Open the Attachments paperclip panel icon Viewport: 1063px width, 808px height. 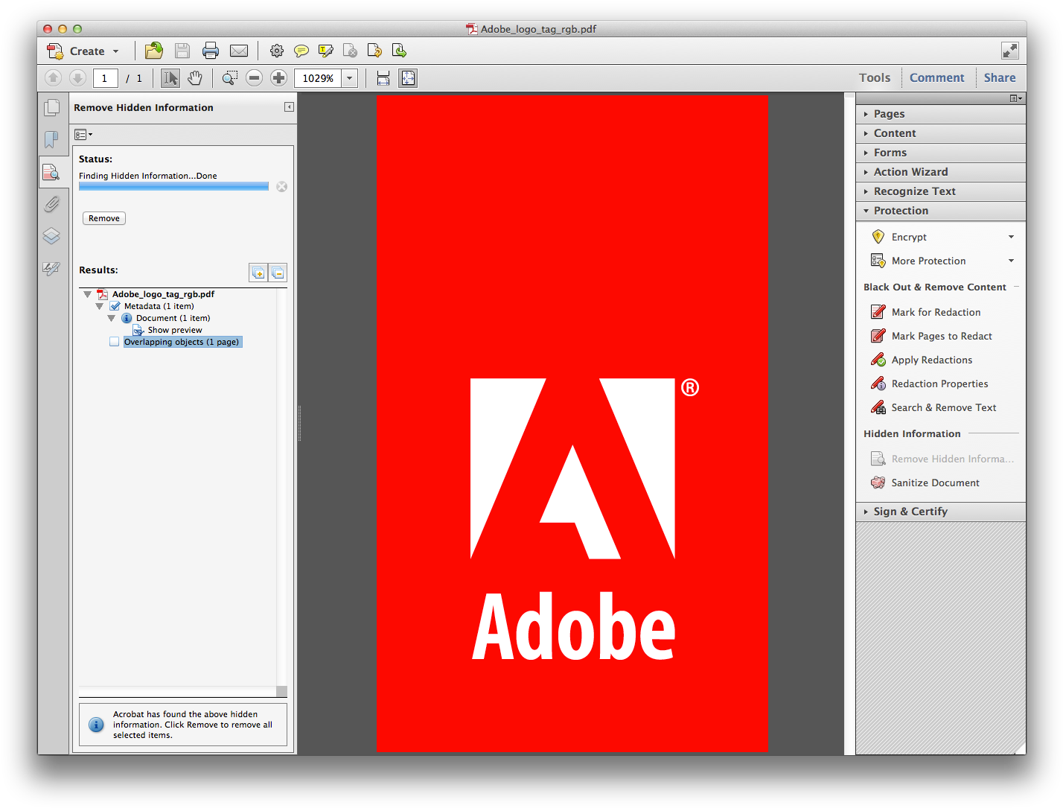point(51,204)
